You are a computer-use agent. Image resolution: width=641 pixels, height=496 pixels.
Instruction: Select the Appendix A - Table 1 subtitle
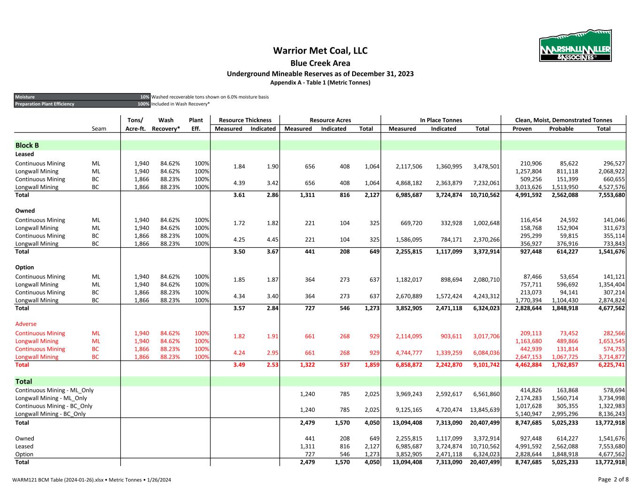[320, 83]
